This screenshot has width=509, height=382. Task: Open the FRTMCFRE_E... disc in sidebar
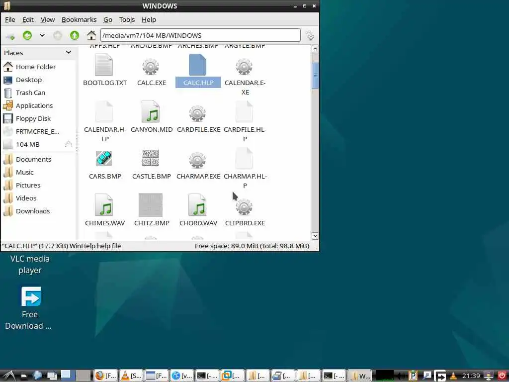pos(38,132)
